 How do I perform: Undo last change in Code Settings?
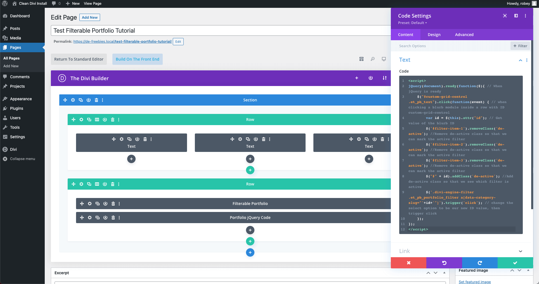pyautogui.click(x=444, y=263)
